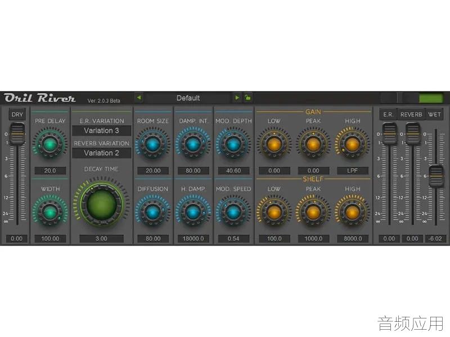Toggle the E.R. button above the faders

pyautogui.click(x=388, y=115)
